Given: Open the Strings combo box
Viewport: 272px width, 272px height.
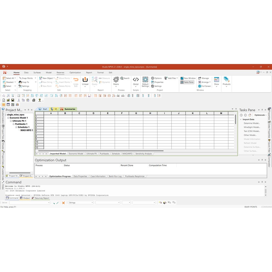Looking at the screenshot, I should [81, 203].
